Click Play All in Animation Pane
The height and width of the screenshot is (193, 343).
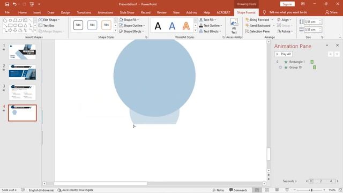pos(284,54)
